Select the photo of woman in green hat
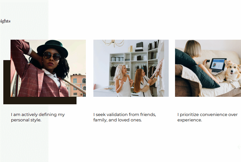The image size is (241, 162). pyautogui.click(x=48, y=68)
